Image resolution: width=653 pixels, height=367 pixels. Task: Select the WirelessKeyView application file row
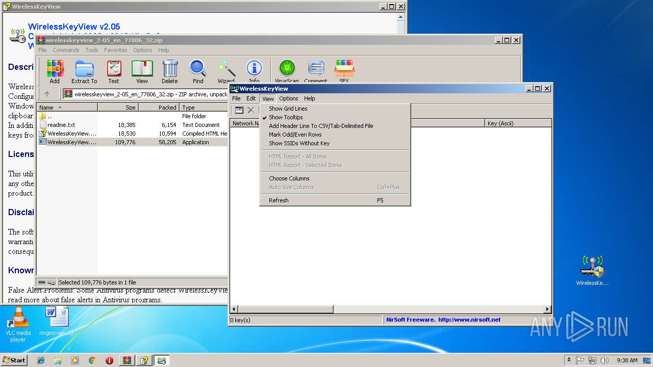click(x=132, y=142)
